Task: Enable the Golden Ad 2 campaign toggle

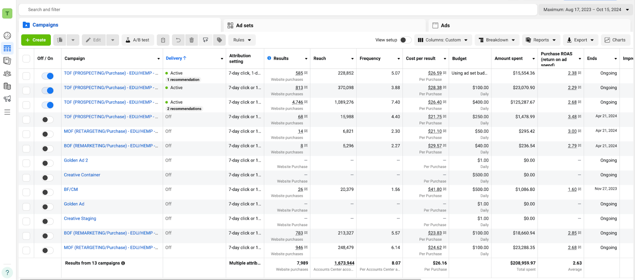Action: coord(48,163)
